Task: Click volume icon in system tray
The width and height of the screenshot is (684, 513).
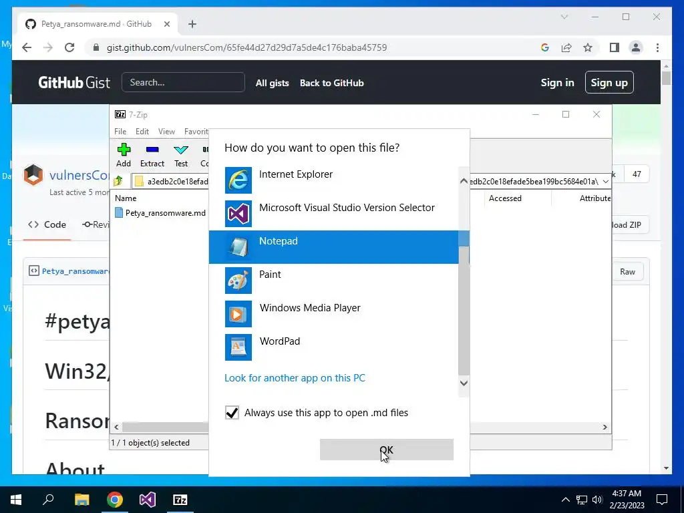Action: (x=597, y=500)
